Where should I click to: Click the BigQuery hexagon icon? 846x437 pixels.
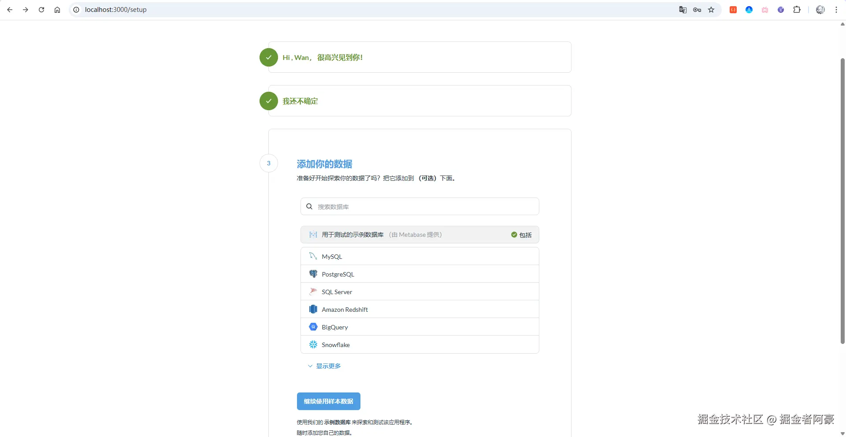coord(313,327)
